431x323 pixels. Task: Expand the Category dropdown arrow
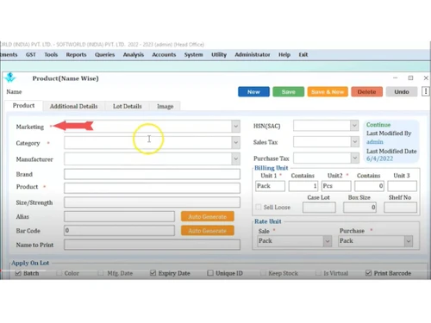point(235,142)
